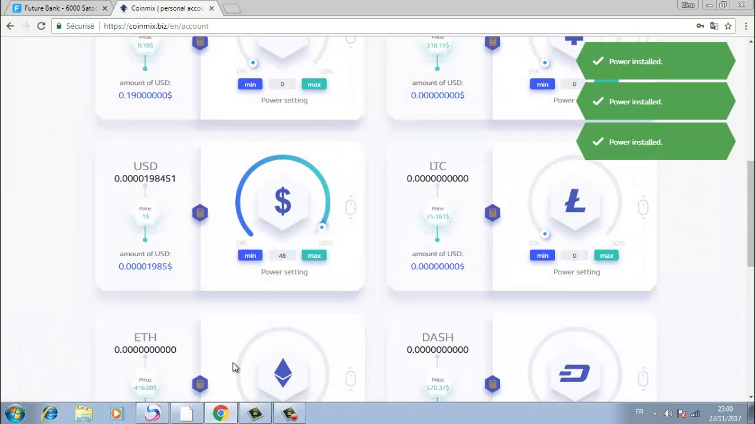Open a new browser tab
This screenshot has width=755, height=424.
pos(232,8)
